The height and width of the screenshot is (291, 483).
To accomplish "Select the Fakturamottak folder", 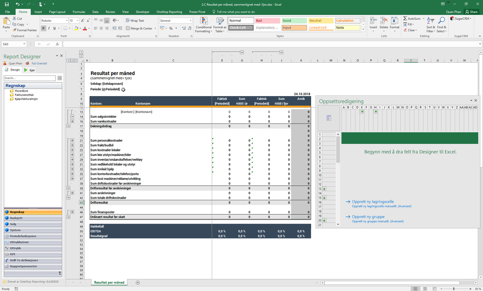I will pyautogui.click(x=22, y=95).
